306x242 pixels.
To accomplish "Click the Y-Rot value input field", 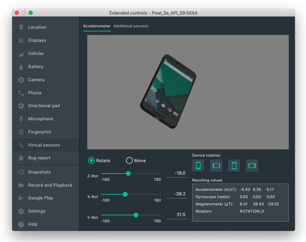I will pyautogui.click(x=177, y=215).
